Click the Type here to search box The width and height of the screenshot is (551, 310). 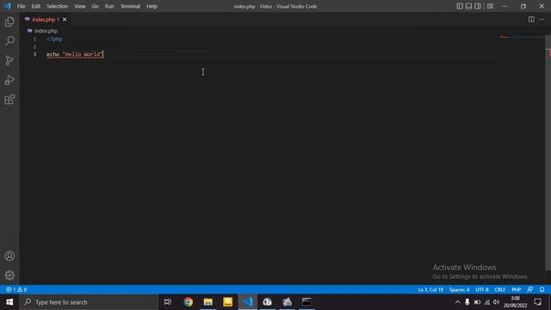coord(89,302)
